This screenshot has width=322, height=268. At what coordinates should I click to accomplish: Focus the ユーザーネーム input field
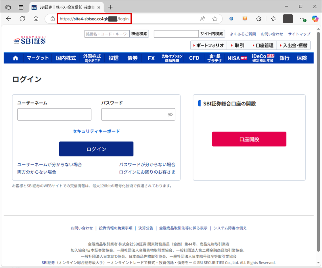pos(54,114)
